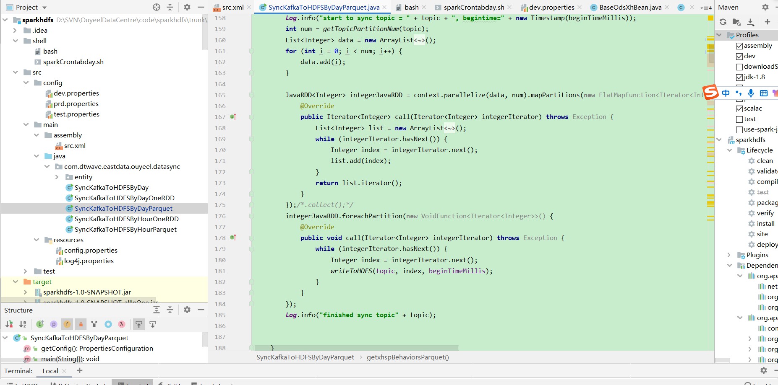The height and width of the screenshot is (385, 778).
Task: Collapse the shell folder in Project tree
Action: click(16, 41)
